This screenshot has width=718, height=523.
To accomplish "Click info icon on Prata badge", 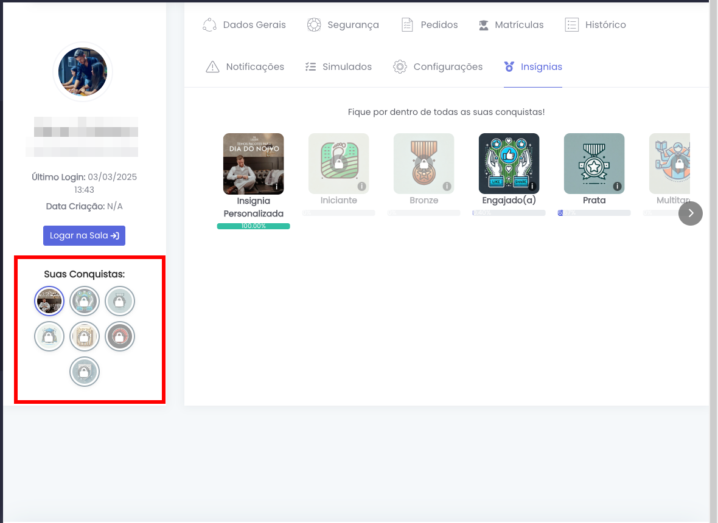I will coord(617,186).
